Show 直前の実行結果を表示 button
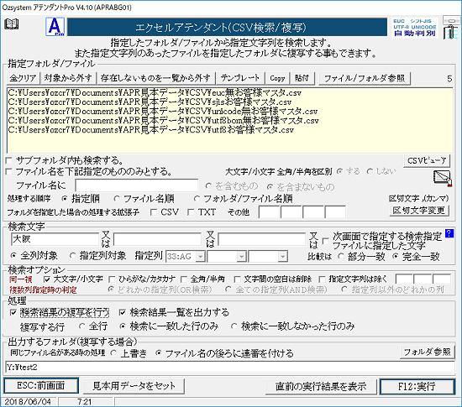The image size is (462, 407). click(321, 386)
